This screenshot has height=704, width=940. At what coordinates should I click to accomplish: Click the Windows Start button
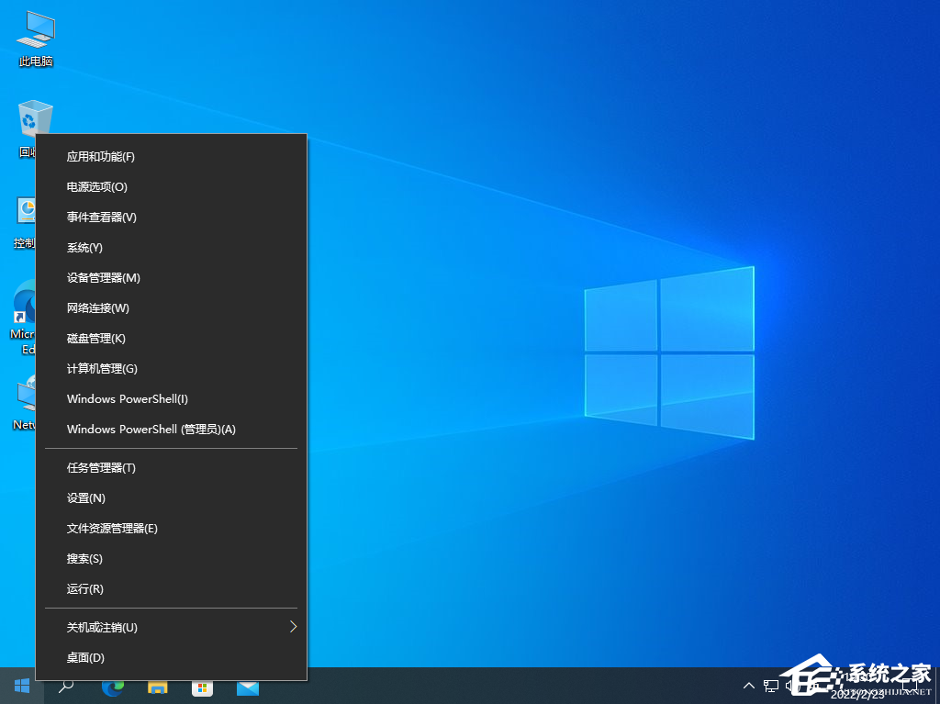point(20,686)
